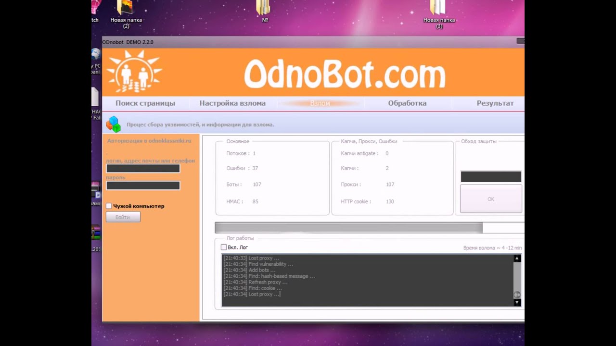Select the Новая папка (3) desktop folder

439,14
